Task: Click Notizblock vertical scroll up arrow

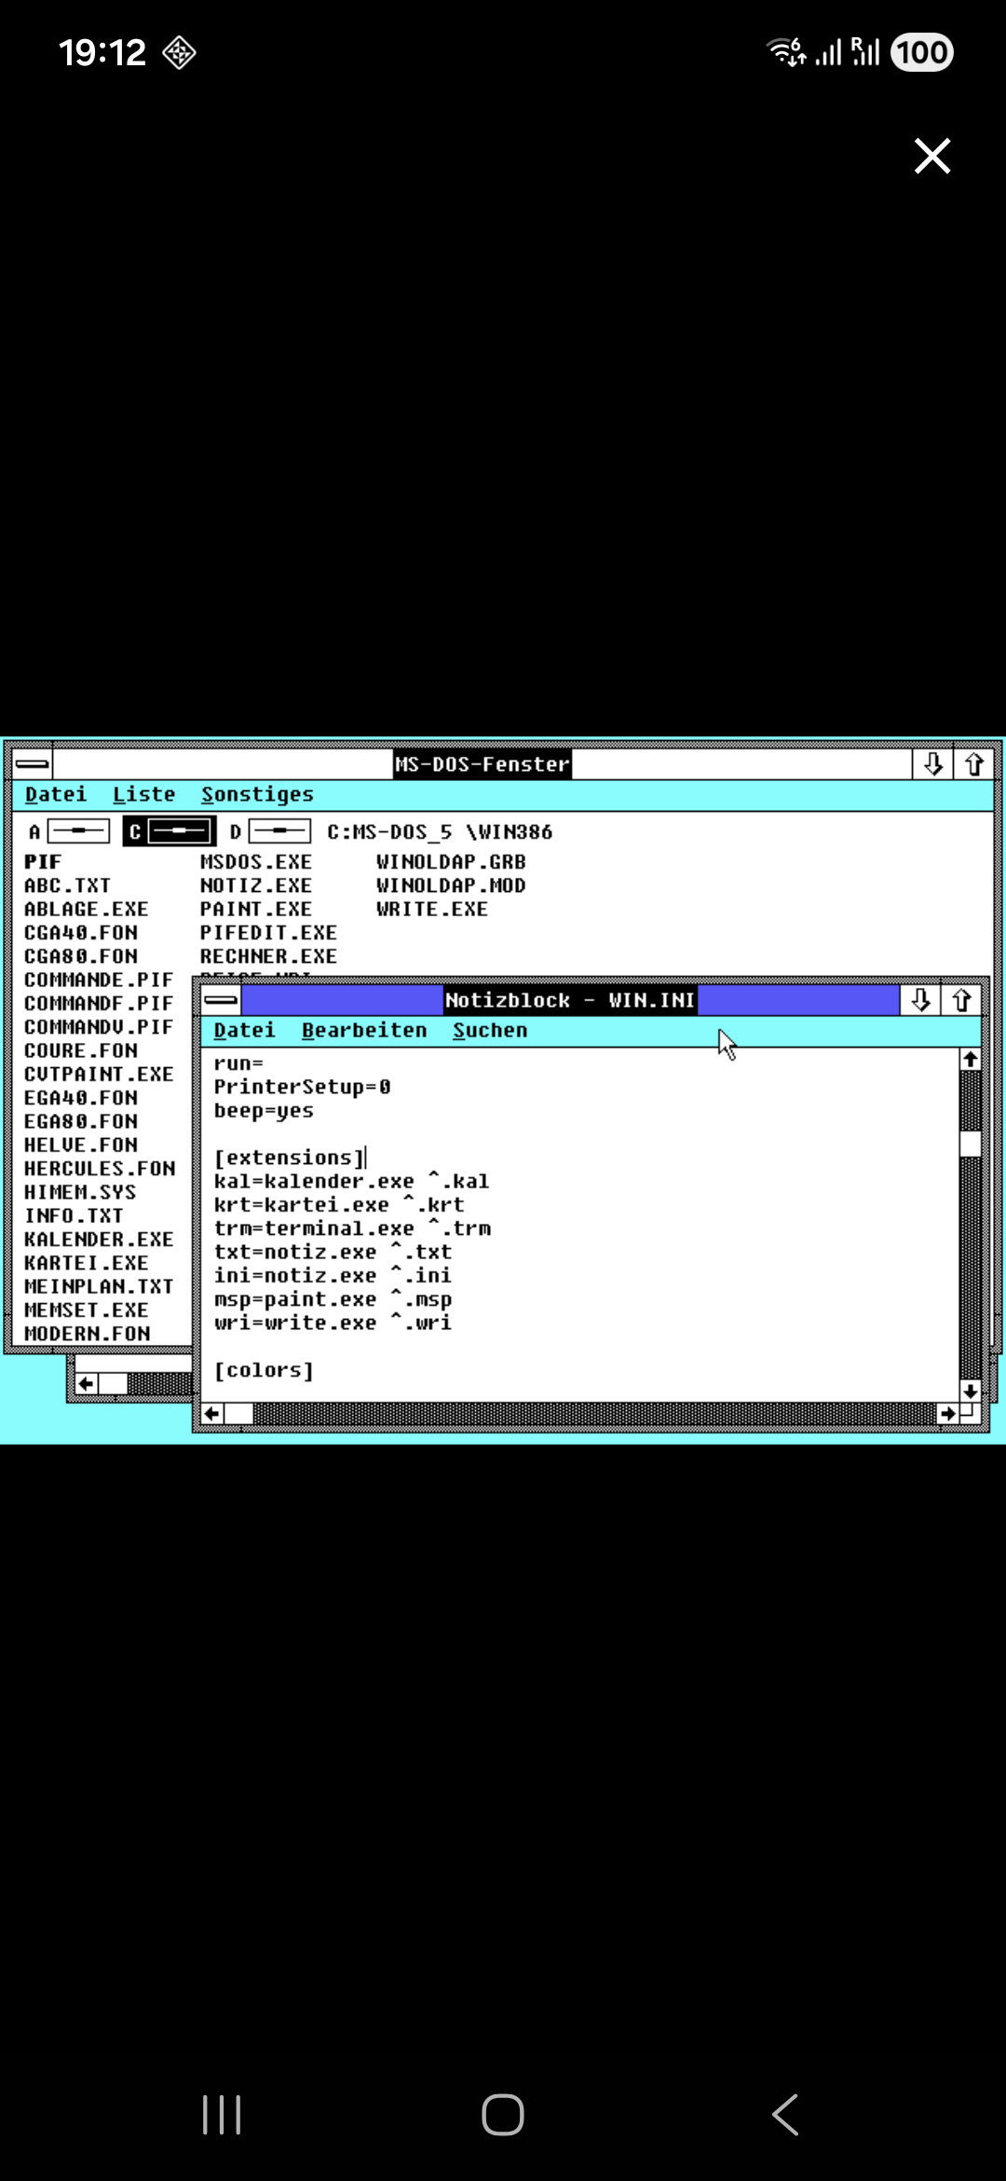Action: (x=971, y=1060)
